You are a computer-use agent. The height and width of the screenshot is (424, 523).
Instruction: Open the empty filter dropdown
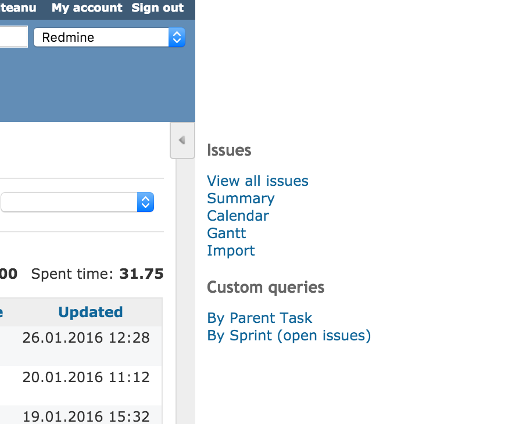tap(77, 202)
